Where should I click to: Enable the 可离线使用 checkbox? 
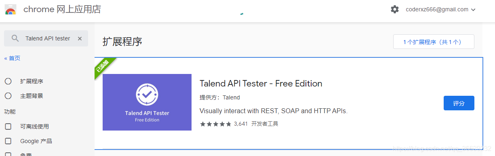click(8, 126)
